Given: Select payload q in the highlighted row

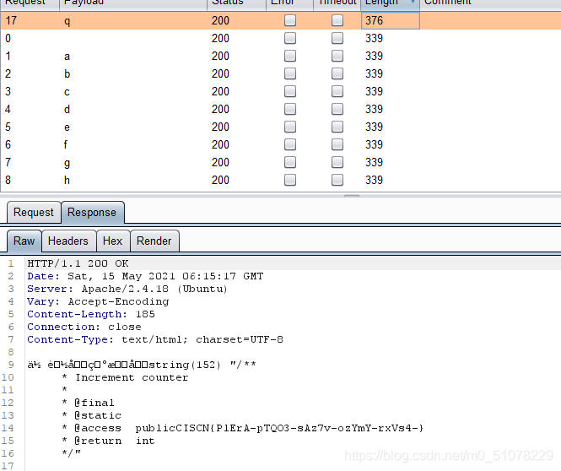Looking at the screenshot, I should pos(67,21).
